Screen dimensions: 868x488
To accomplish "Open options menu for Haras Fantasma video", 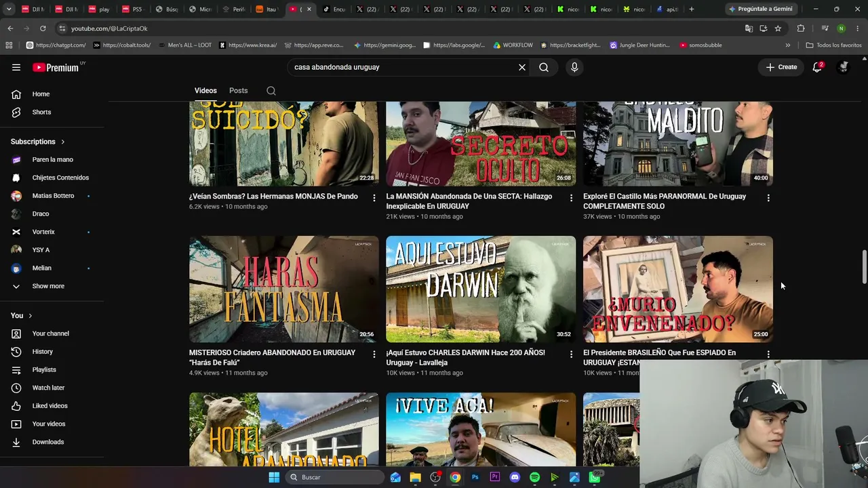I will coord(374,354).
